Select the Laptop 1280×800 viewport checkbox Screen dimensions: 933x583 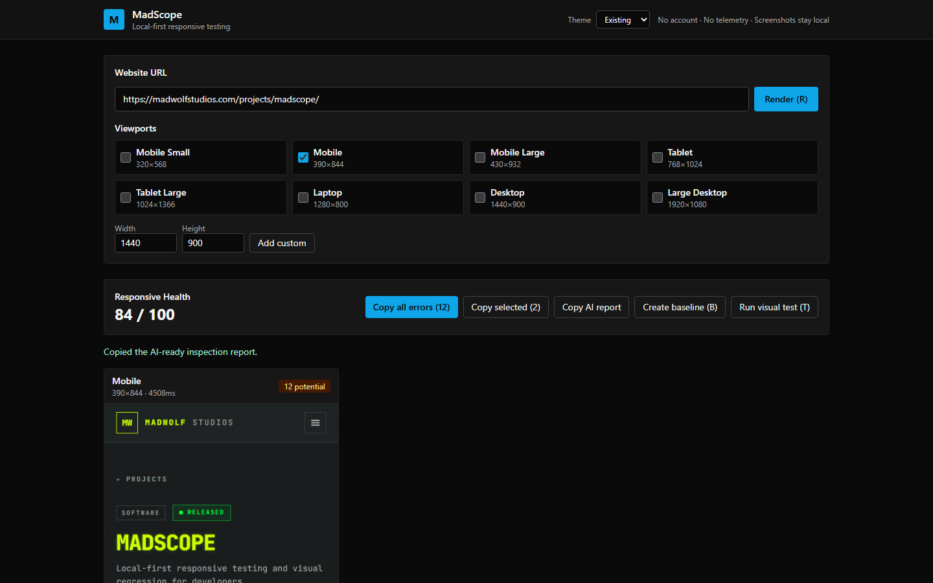[x=303, y=198]
